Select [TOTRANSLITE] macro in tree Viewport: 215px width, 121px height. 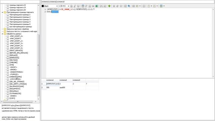click(x=15, y=93)
